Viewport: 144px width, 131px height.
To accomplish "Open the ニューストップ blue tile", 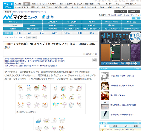I will point(8,5).
